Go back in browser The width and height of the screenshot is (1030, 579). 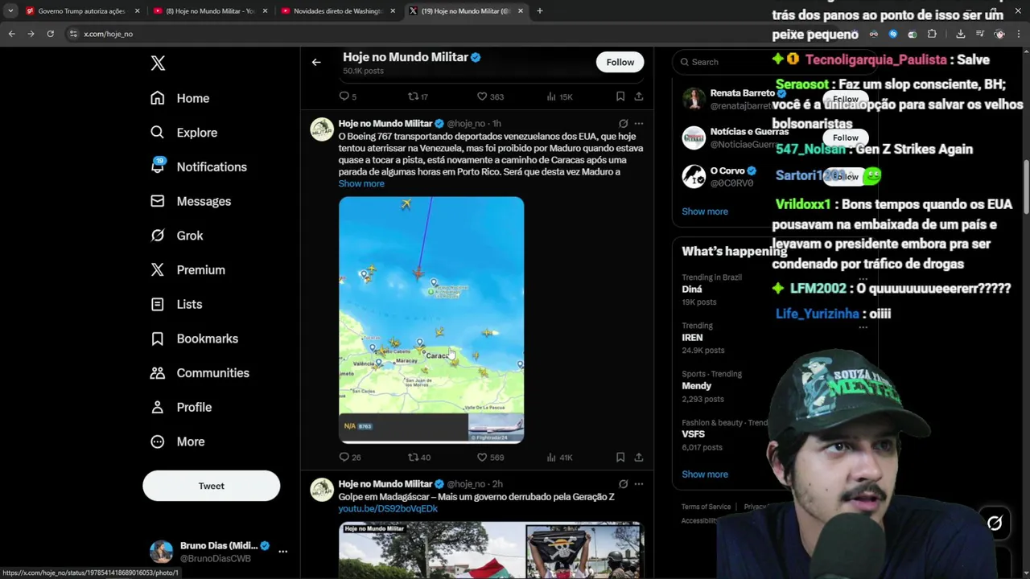pos(11,34)
